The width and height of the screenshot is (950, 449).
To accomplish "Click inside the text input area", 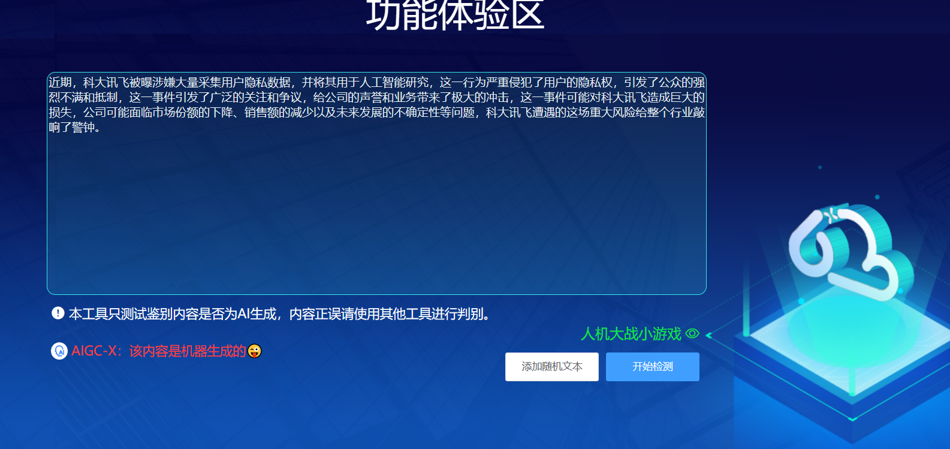I will click(x=376, y=183).
